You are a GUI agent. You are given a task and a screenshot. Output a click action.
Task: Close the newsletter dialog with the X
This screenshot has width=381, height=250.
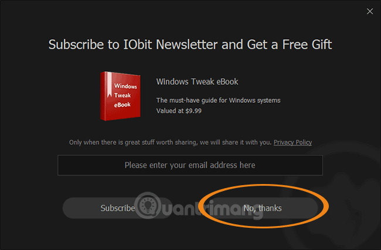click(x=370, y=11)
